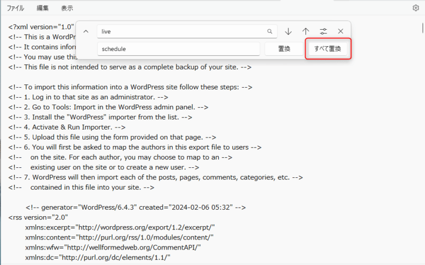
Task: Click the magnifier search icon
Action: pyautogui.click(x=270, y=31)
